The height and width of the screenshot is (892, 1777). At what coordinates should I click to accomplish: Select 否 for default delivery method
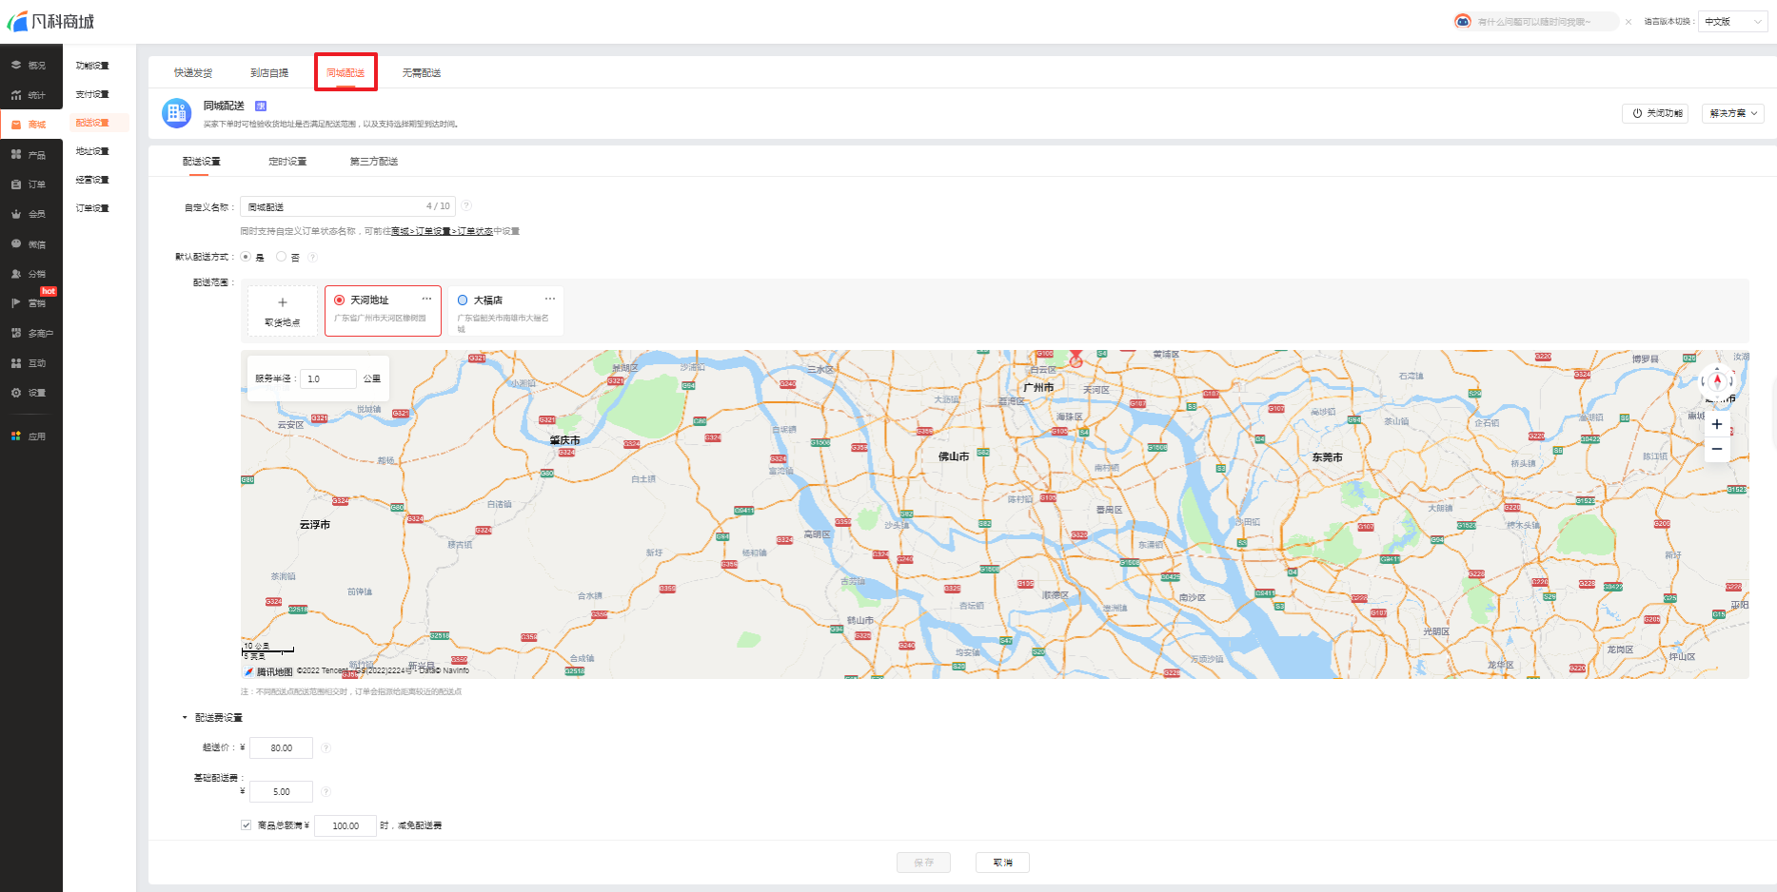click(282, 257)
